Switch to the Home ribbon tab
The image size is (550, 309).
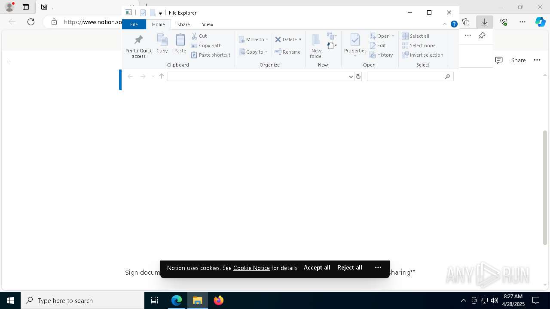(159, 24)
